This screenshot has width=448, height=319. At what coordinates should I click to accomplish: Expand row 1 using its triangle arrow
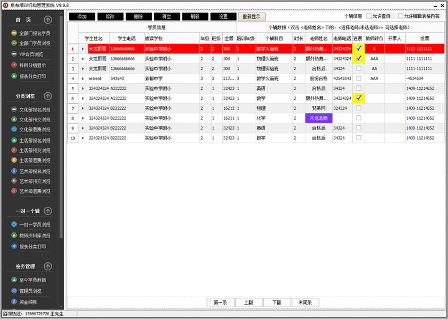pyautogui.click(x=83, y=49)
